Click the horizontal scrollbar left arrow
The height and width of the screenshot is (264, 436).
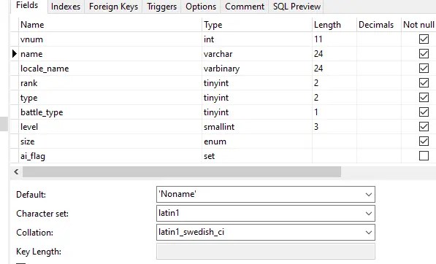[x=16, y=172]
